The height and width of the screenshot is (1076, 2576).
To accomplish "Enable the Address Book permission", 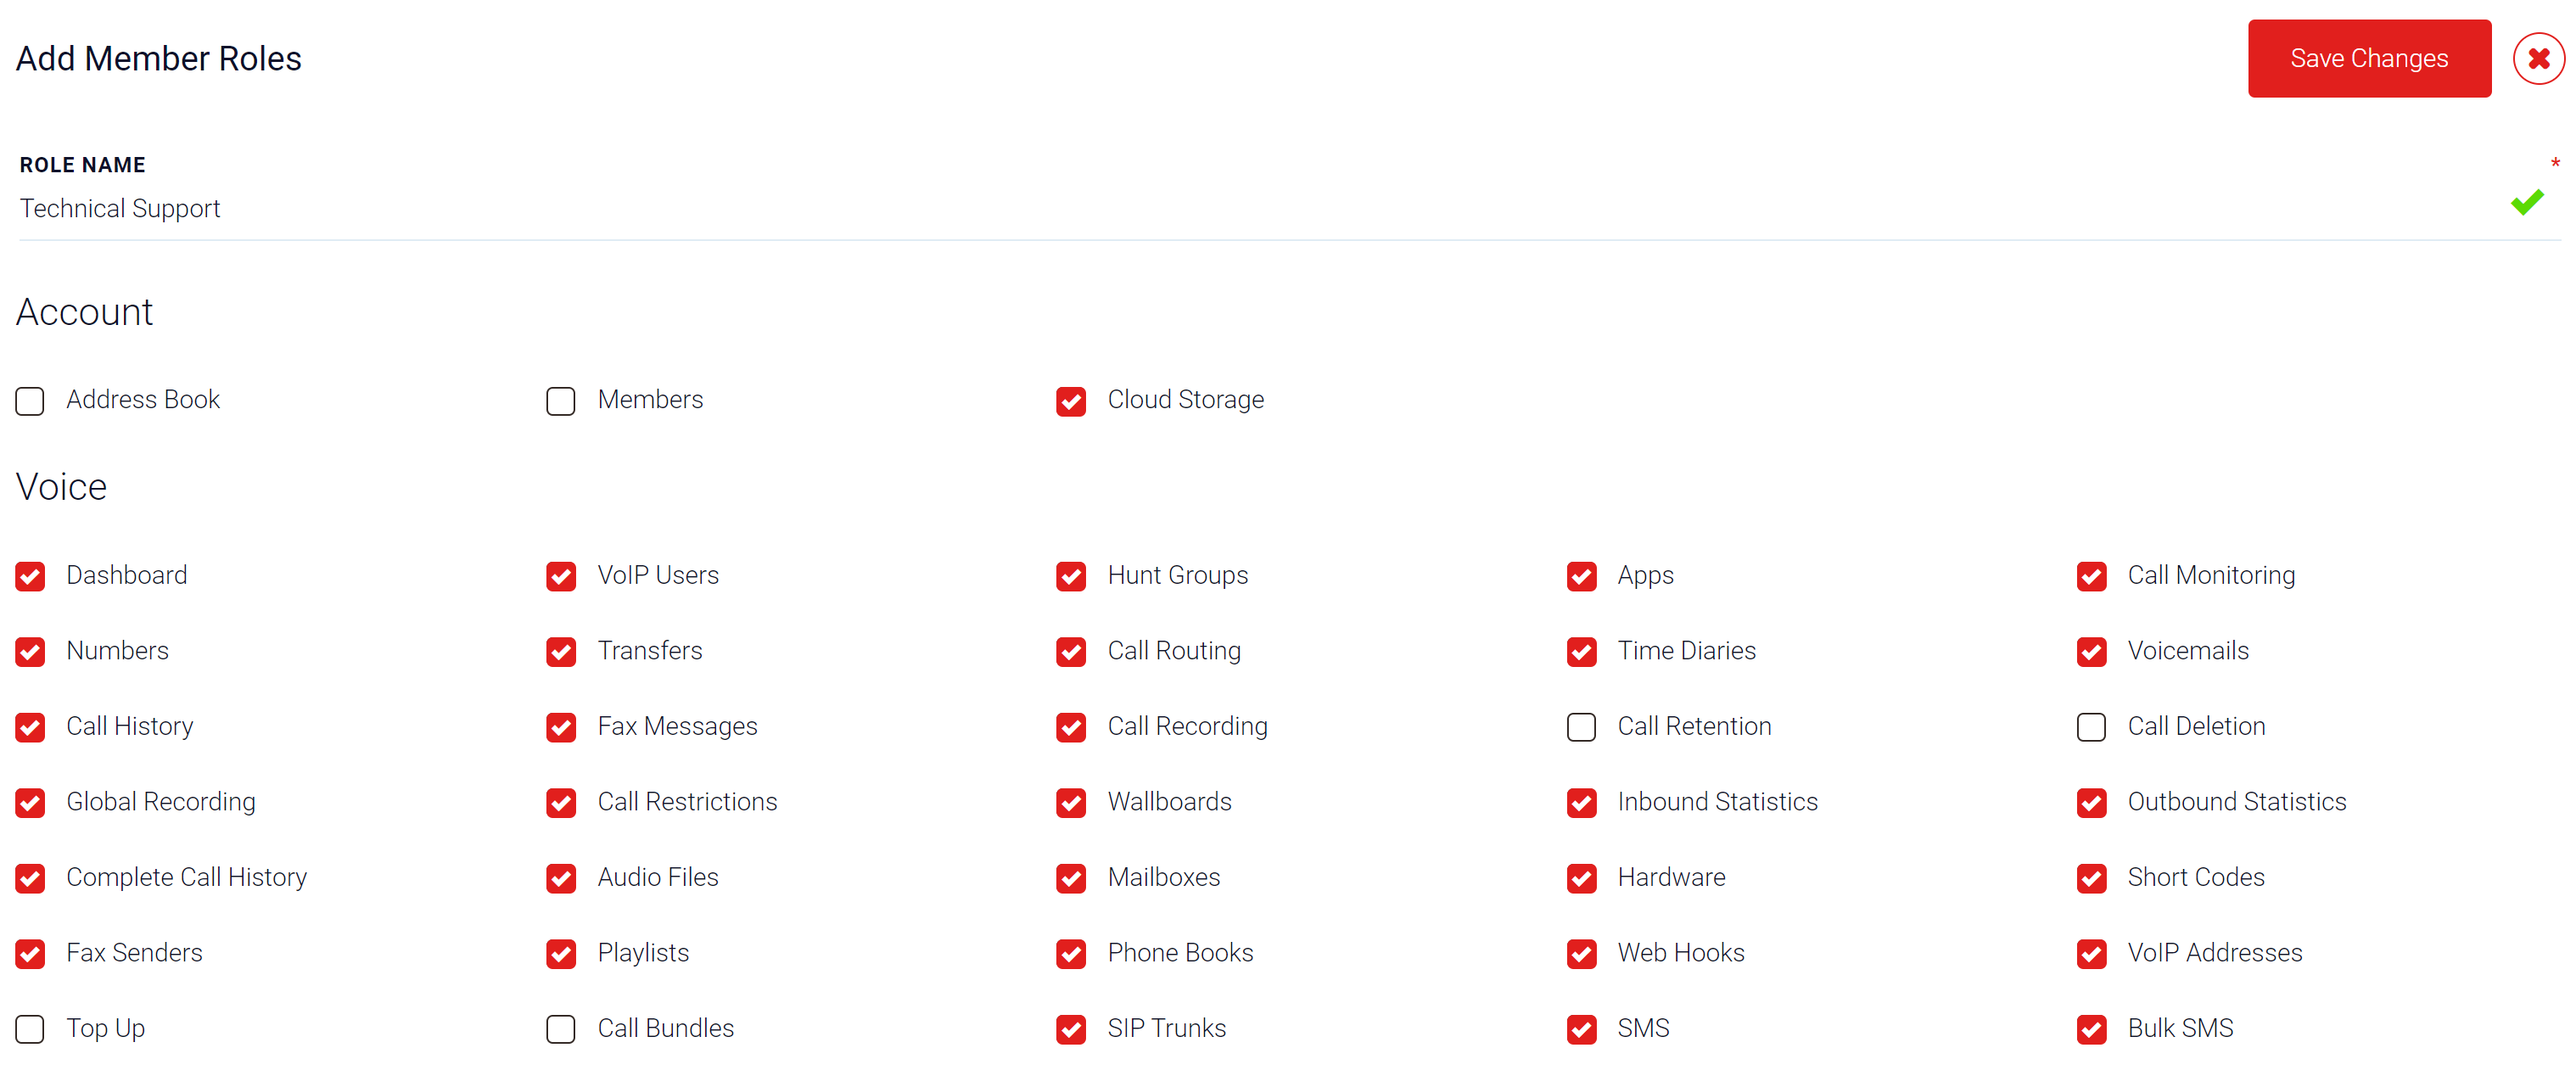I will tap(30, 401).
